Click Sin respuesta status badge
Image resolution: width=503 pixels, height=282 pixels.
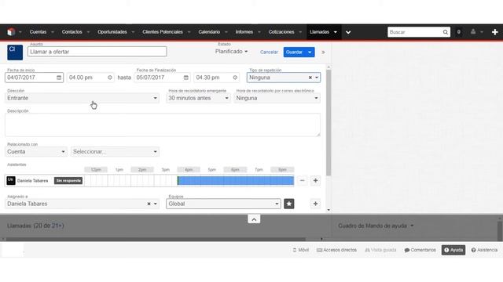click(x=68, y=181)
